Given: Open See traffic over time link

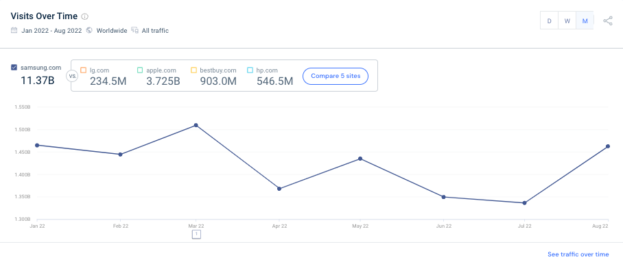Looking at the screenshot, I should pyautogui.click(x=578, y=254).
